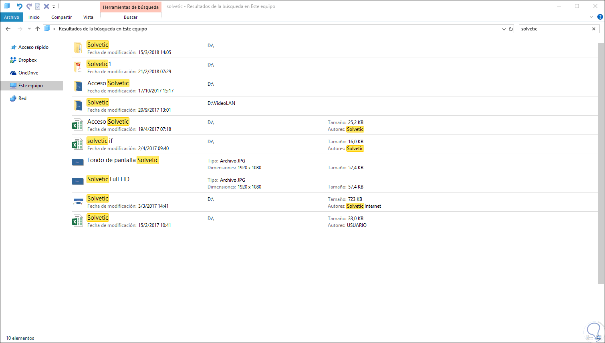The width and height of the screenshot is (605, 343).
Task: Click the size text 16,0 KB
Action: (356, 142)
